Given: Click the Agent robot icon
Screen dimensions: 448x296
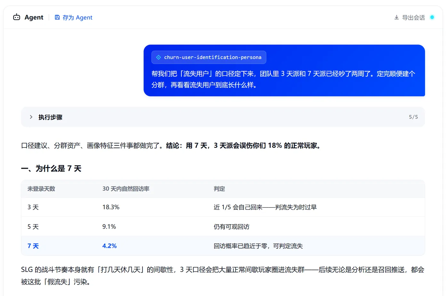Looking at the screenshot, I should tap(17, 17).
